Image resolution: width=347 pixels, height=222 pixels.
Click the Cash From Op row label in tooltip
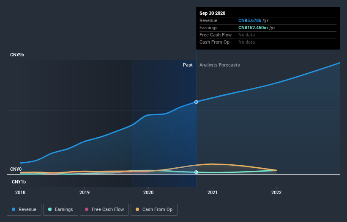(214, 42)
